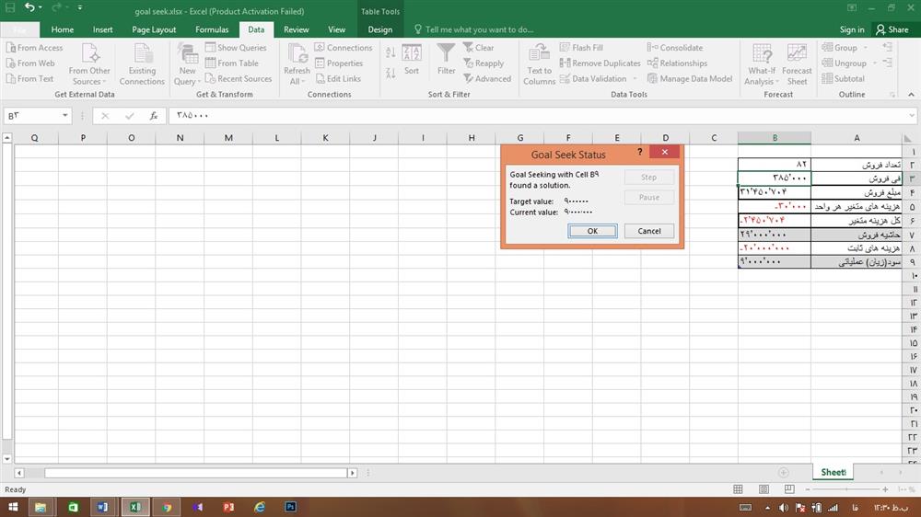Screen dimensions: 921x517
Task: Click Existing Connections icon
Action: [x=142, y=64]
